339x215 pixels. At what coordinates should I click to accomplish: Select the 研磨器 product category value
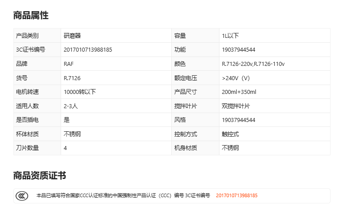[x=72, y=36]
